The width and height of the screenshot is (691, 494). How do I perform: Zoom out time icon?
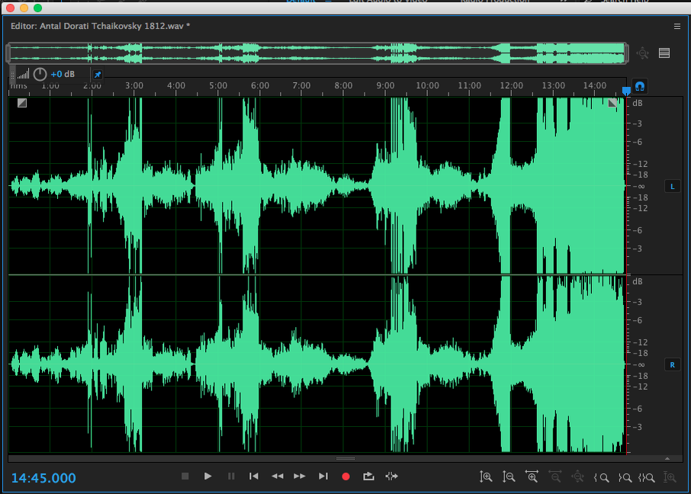coord(554,476)
